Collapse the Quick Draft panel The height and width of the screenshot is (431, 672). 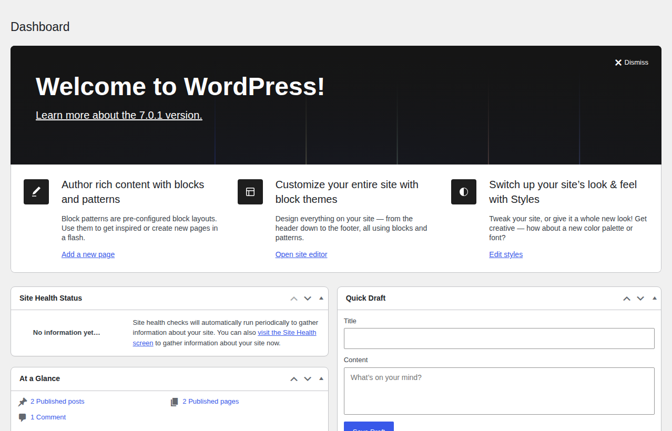[654, 298]
